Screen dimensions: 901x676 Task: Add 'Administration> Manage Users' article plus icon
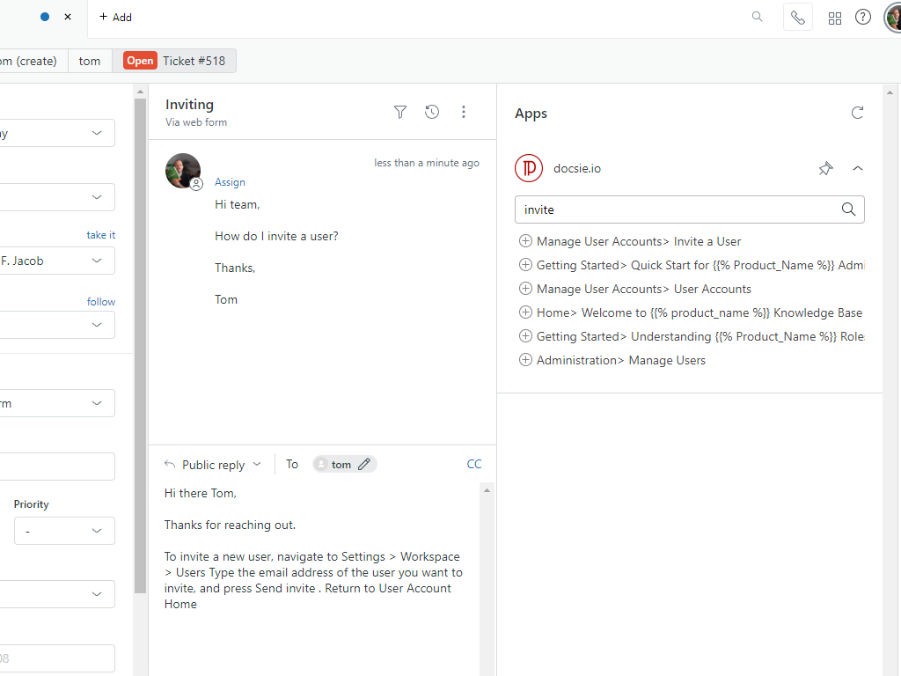pyautogui.click(x=525, y=360)
